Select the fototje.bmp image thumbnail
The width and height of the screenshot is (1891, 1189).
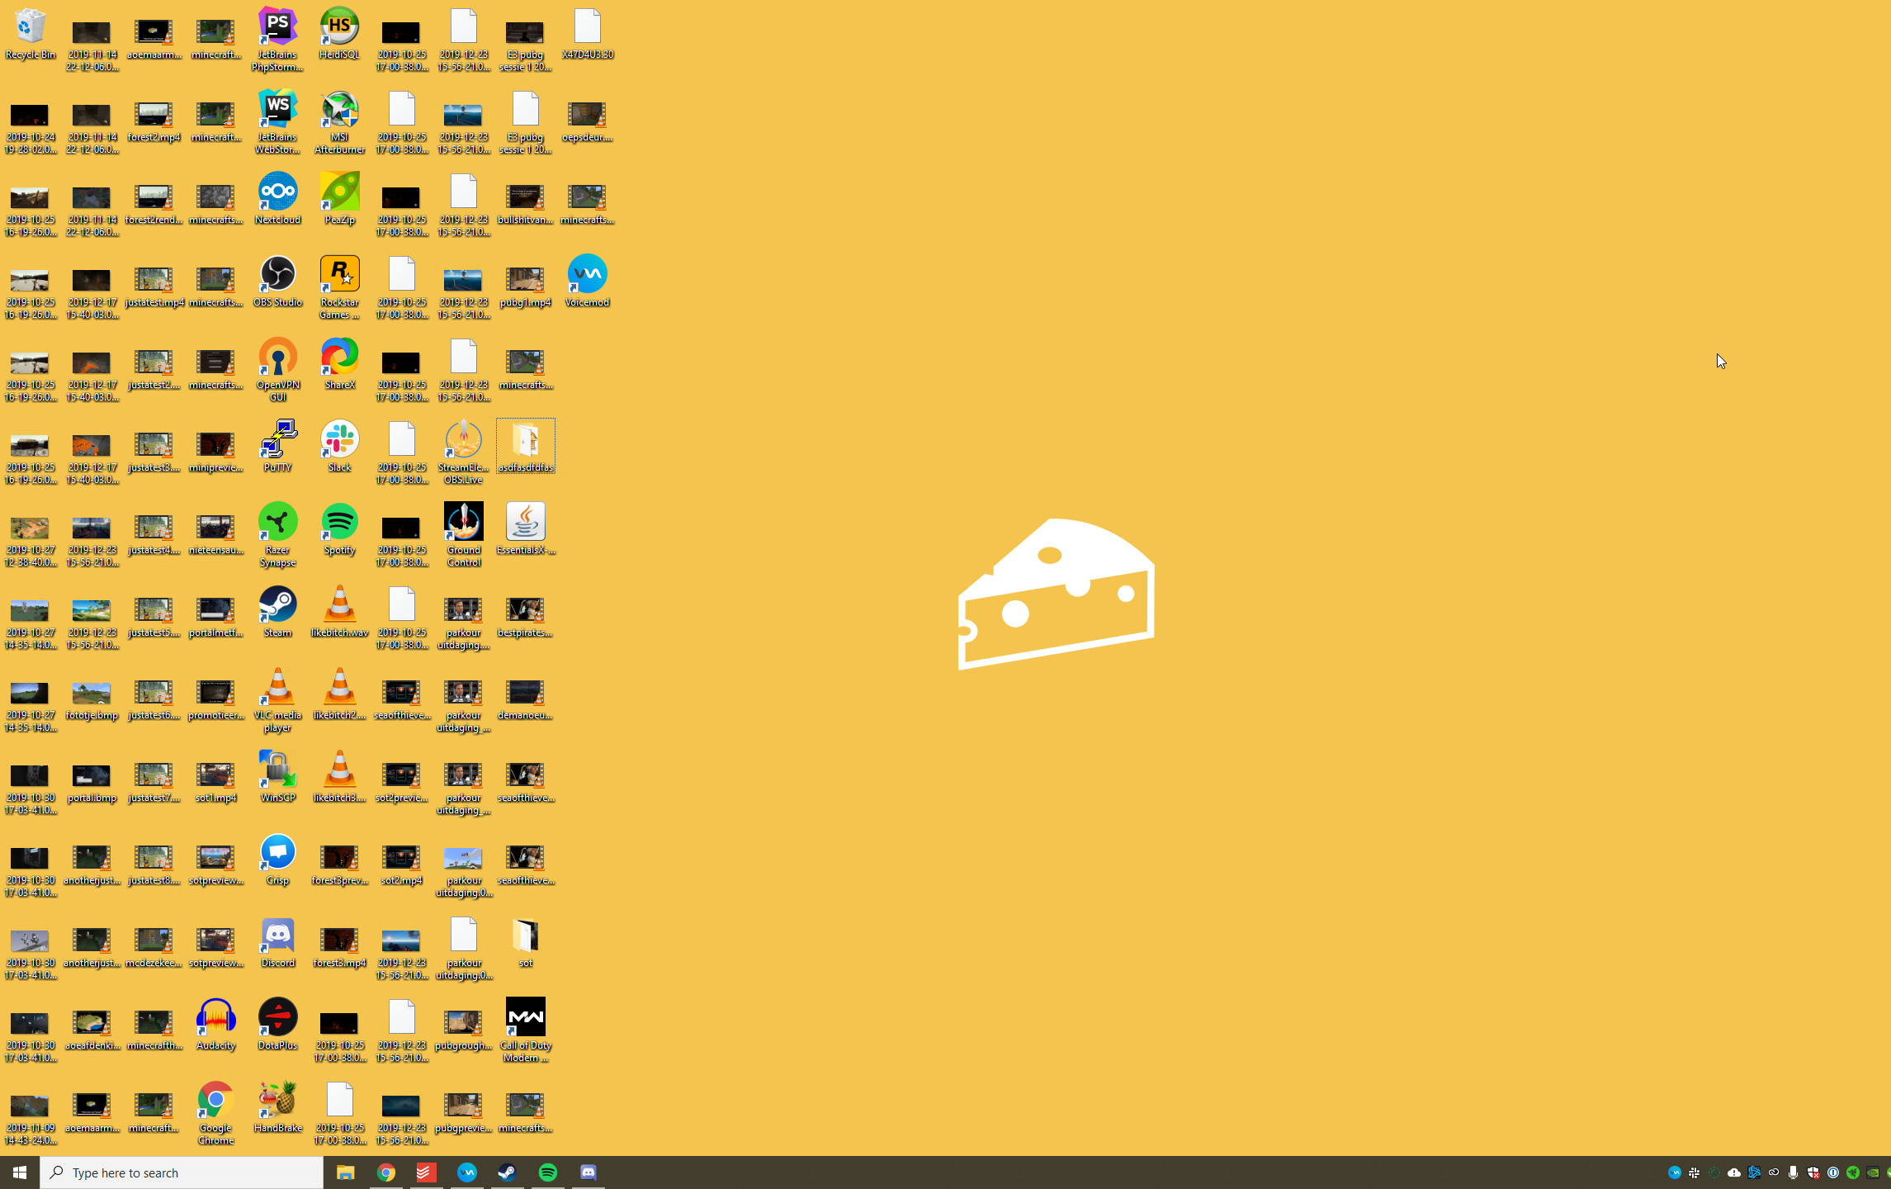click(92, 694)
